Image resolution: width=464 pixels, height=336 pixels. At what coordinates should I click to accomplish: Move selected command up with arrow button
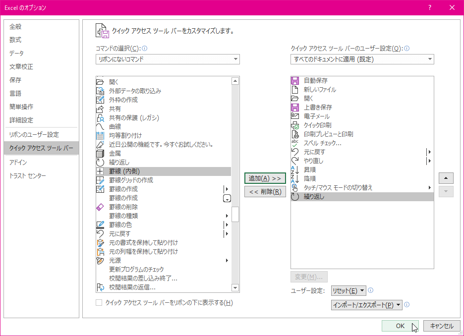pos(446,178)
